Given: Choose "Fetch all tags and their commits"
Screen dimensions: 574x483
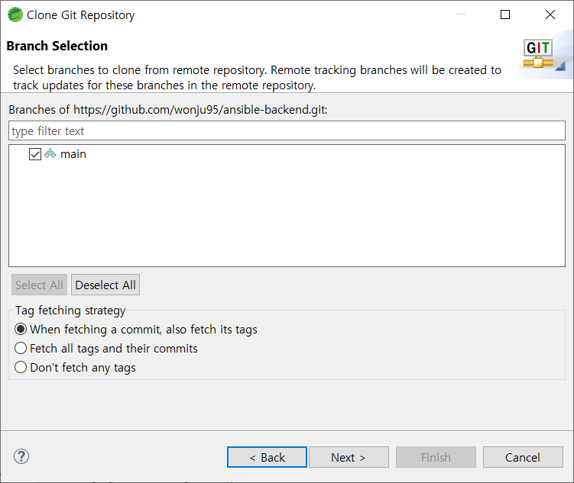Looking at the screenshot, I should coord(21,348).
